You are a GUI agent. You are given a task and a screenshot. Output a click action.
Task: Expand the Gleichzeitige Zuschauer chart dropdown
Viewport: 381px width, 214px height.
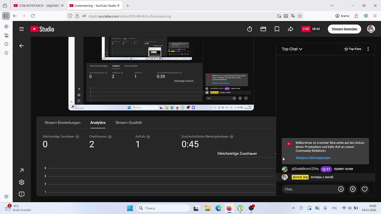pos(246,154)
